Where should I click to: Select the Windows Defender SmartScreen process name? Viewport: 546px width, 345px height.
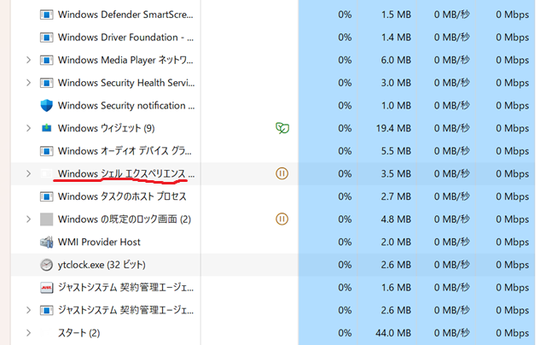click(x=125, y=15)
